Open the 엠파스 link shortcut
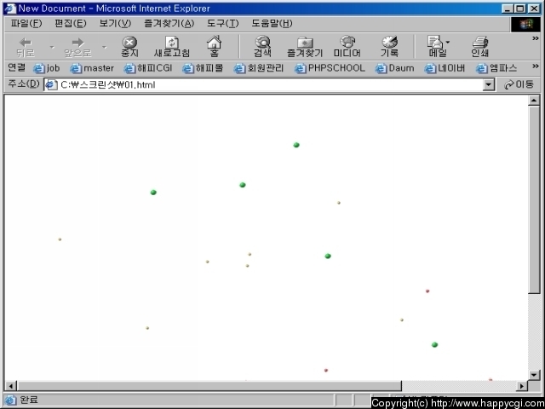 (496, 68)
